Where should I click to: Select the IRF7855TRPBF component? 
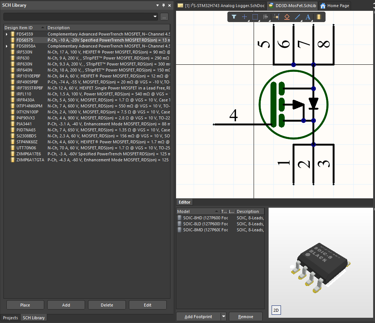tap(87, 88)
